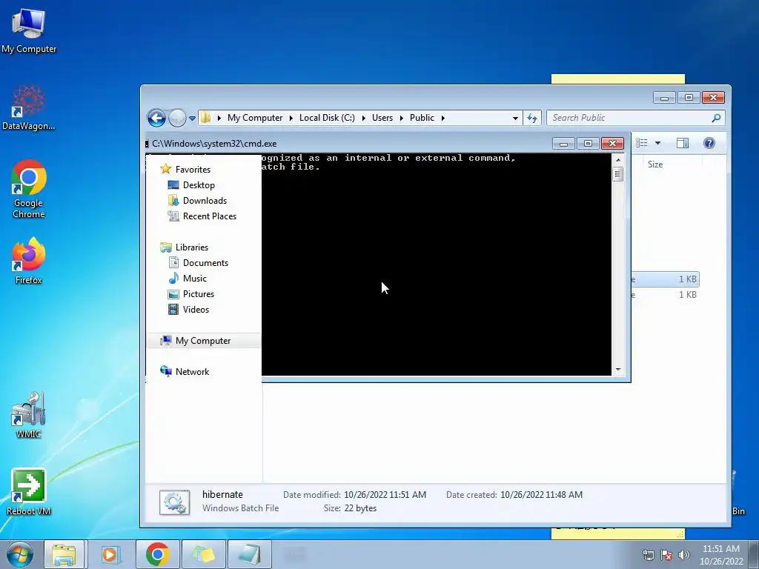
Task: Open Explorer help with question mark icon
Action: click(709, 143)
